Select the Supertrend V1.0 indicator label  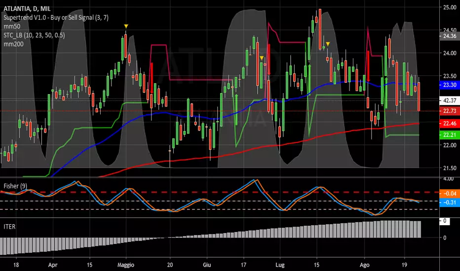point(56,18)
